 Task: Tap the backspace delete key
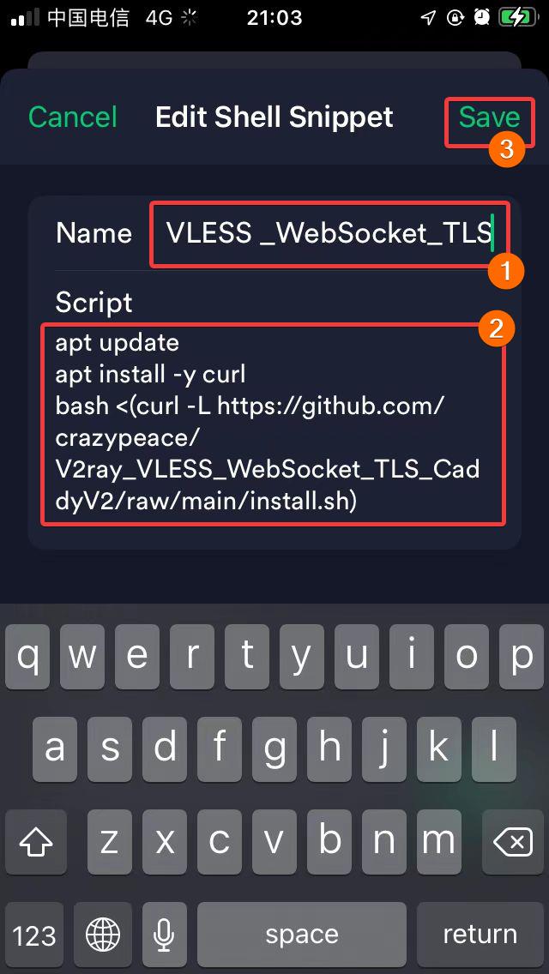(x=512, y=842)
